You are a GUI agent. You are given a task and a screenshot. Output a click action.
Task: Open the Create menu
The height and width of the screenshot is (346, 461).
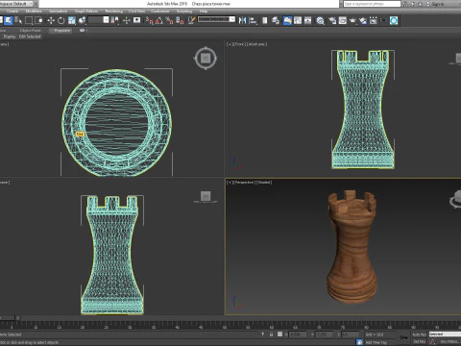(x=12, y=12)
